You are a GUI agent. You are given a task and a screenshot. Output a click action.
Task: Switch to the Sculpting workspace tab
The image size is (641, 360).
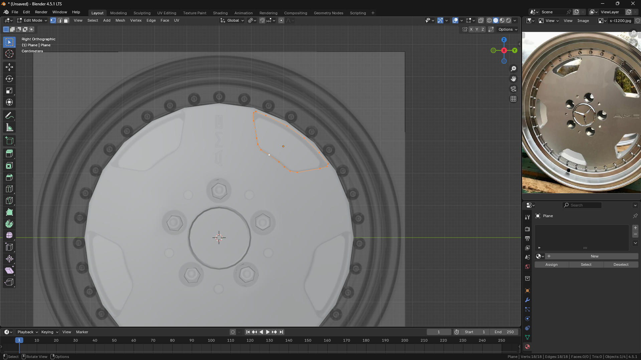coord(142,13)
